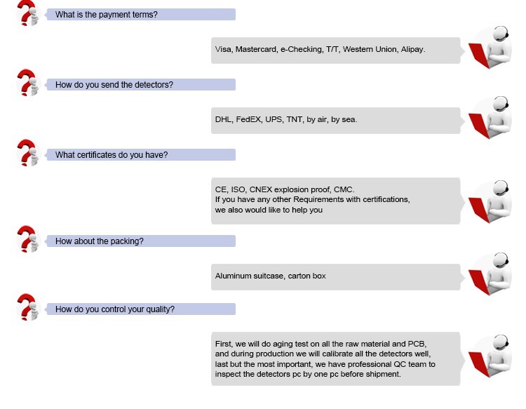
Task: Click the Visa, Mastercard payment answer bubble
Action: pos(336,51)
